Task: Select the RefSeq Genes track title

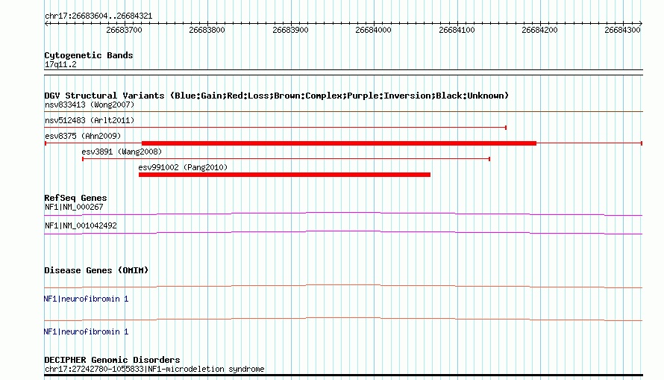Action: (x=75, y=199)
